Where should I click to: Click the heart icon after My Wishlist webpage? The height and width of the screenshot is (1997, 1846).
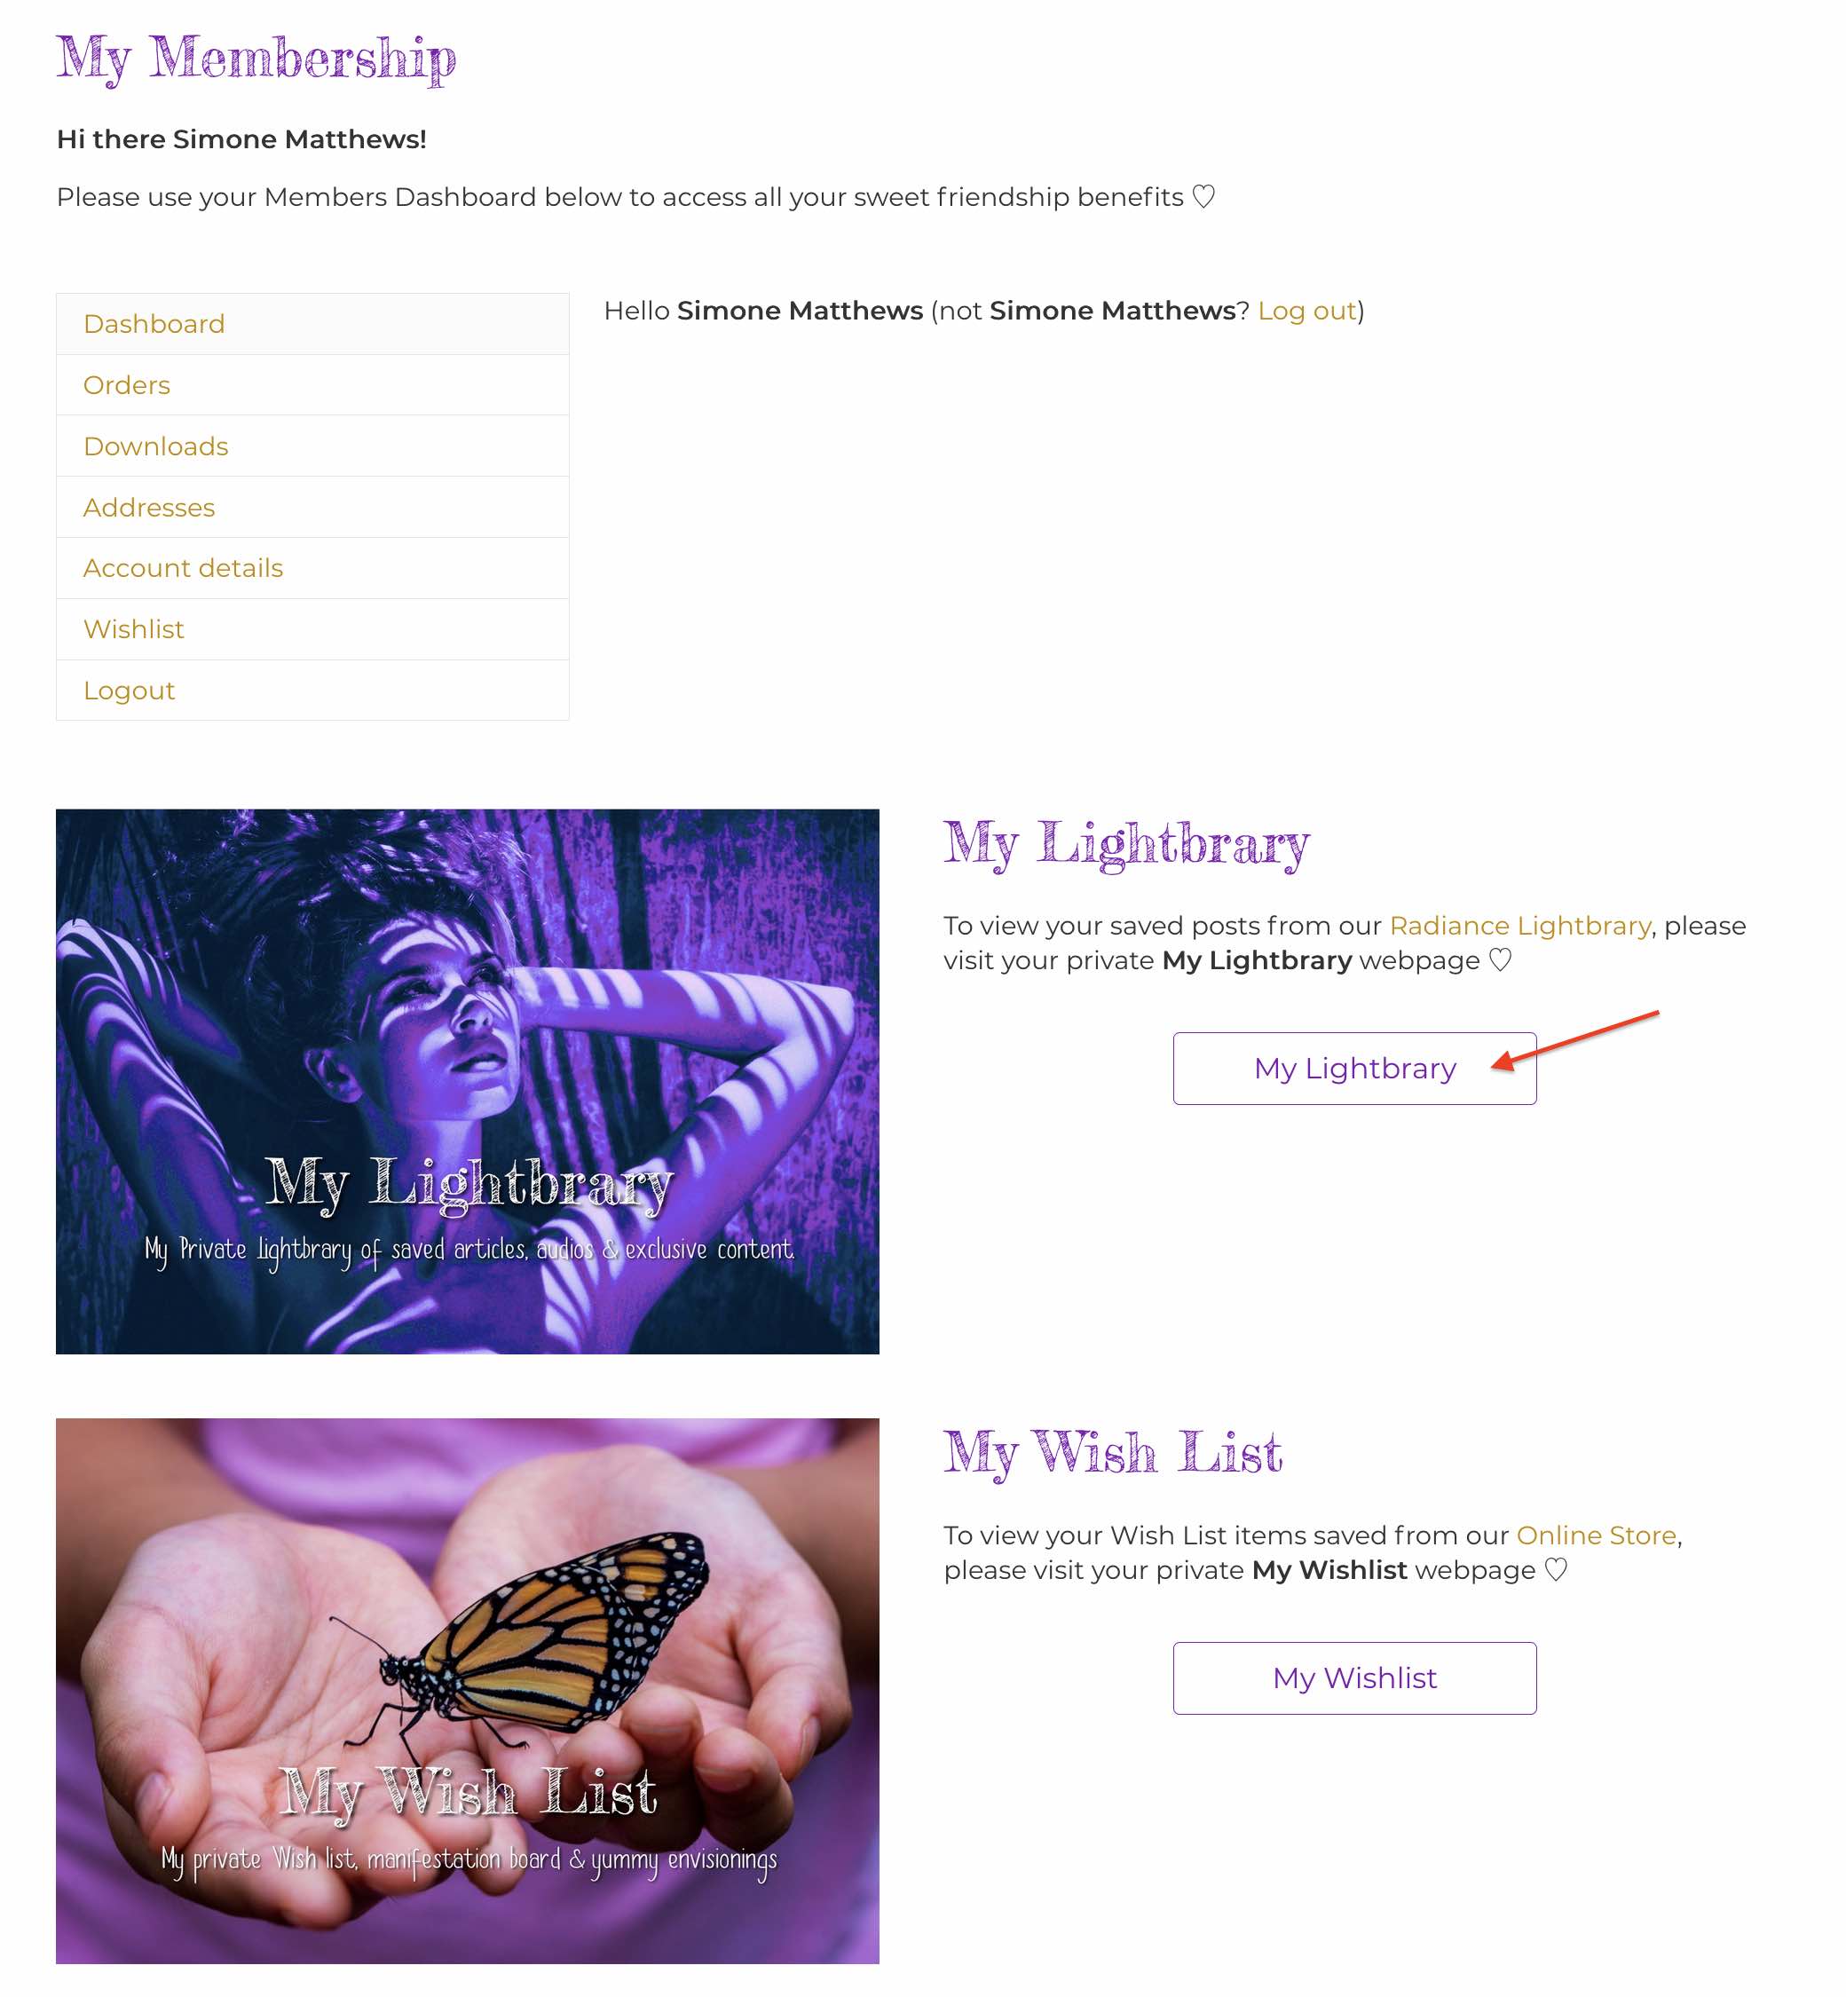pyautogui.click(x=1557, y=1570)
